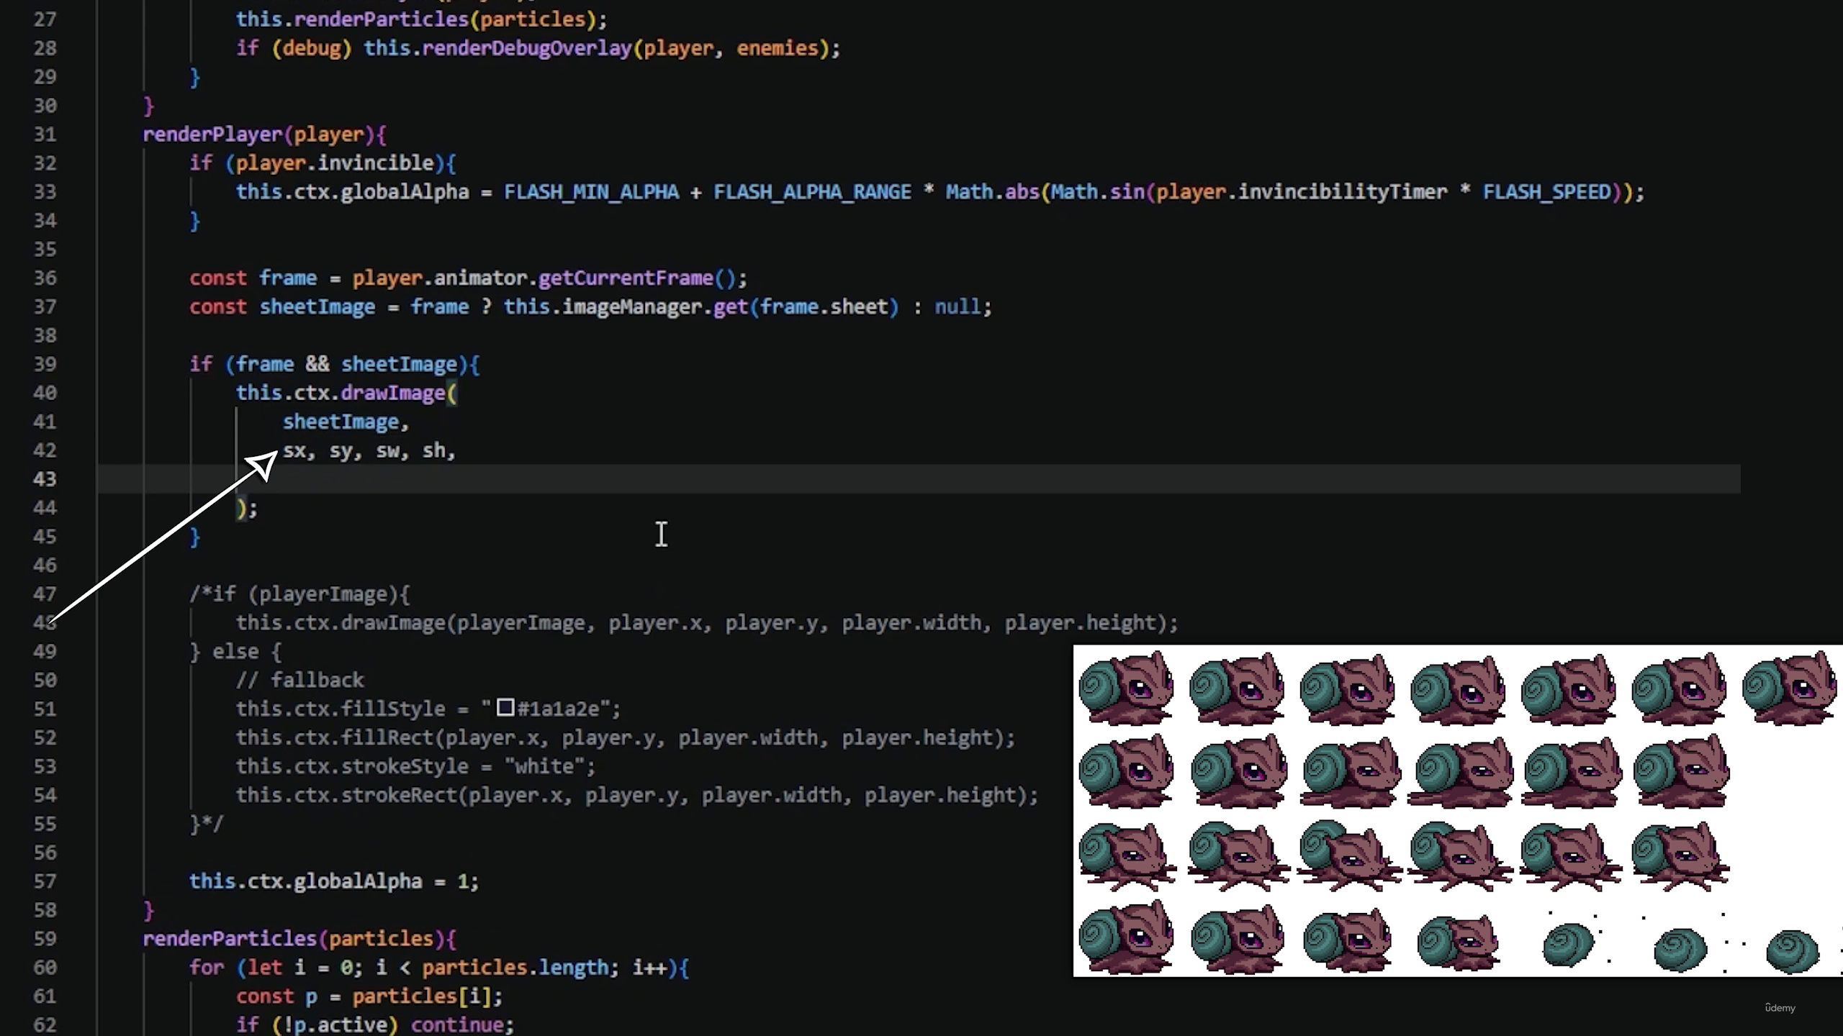Click 'animator' on line 36
This screenshot has width=1843, height=1036.
pyautogui.click(x=480, y=278)
